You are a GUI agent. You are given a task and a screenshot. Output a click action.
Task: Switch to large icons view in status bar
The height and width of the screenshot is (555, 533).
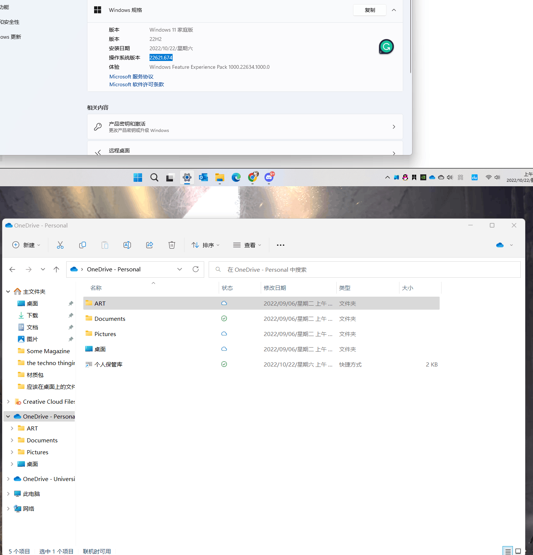[x=518, y=551]
